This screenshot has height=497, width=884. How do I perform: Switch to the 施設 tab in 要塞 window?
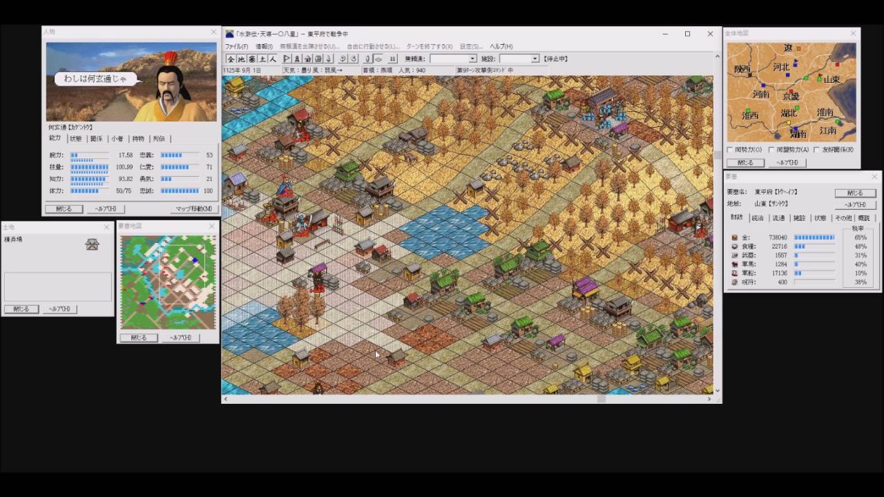tap(799, 218)
